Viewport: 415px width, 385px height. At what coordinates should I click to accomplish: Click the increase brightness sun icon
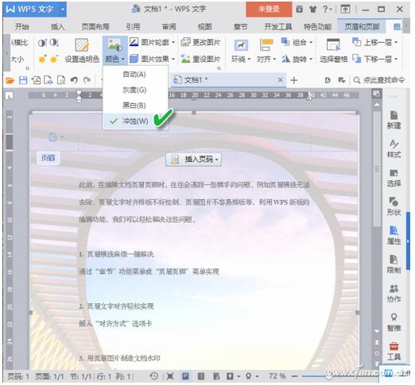(42, 59)
